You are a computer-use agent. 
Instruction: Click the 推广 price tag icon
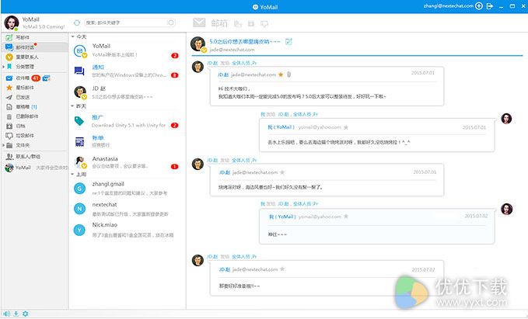79,121
